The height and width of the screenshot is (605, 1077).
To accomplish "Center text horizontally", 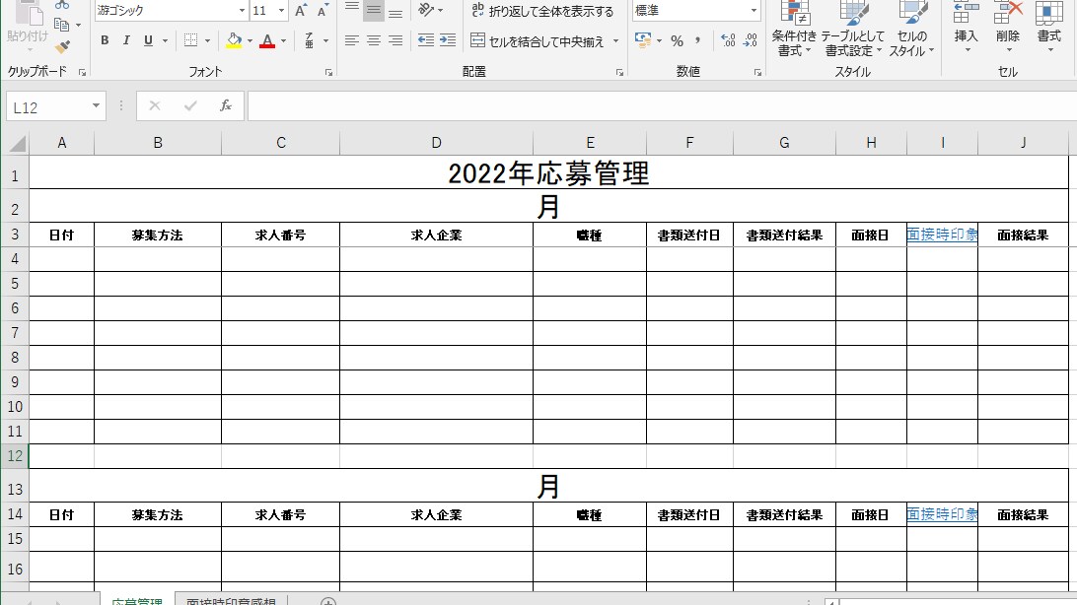I will coord(374,40).
